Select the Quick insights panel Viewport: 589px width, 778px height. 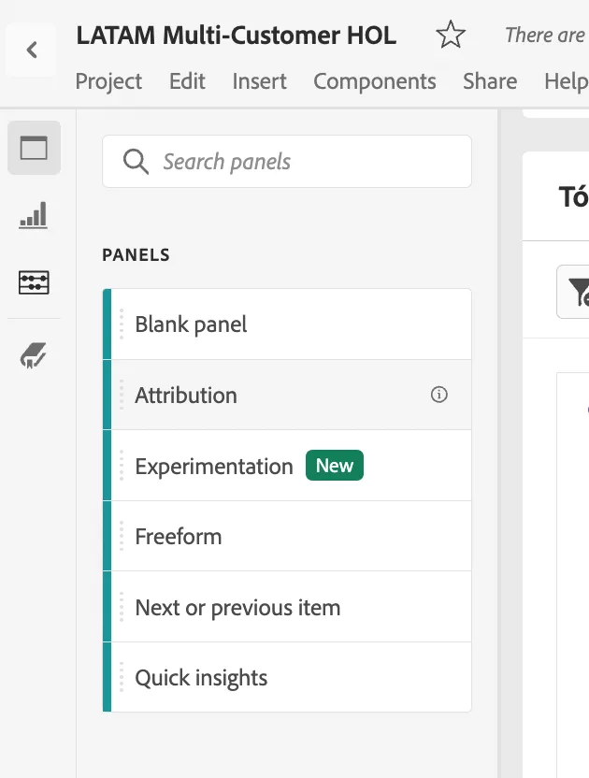pos(287,677)
